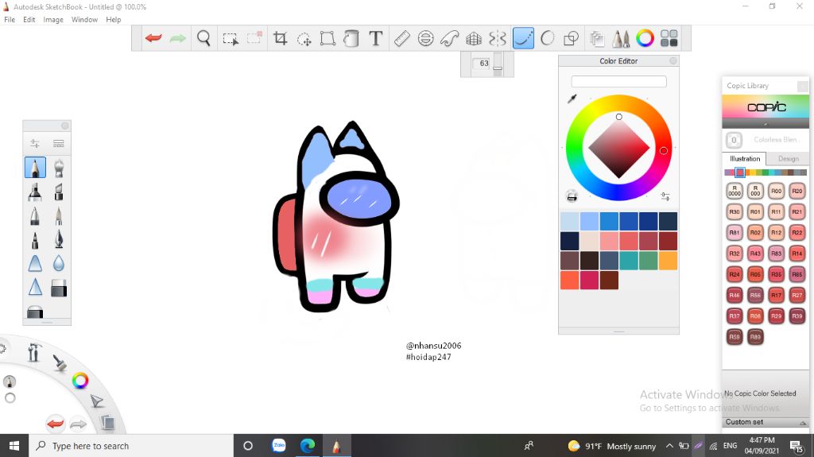Select the orange swatch in Color Editor
The width and height of the screenshot is (814, 457).
[668, 261]
